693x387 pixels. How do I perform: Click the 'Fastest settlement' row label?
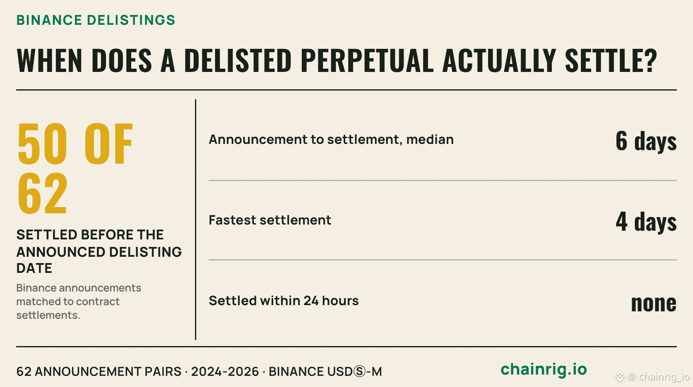270,220
